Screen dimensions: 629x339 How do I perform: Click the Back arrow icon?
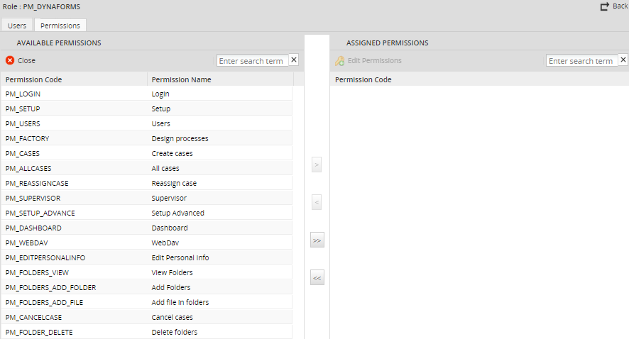604,6
